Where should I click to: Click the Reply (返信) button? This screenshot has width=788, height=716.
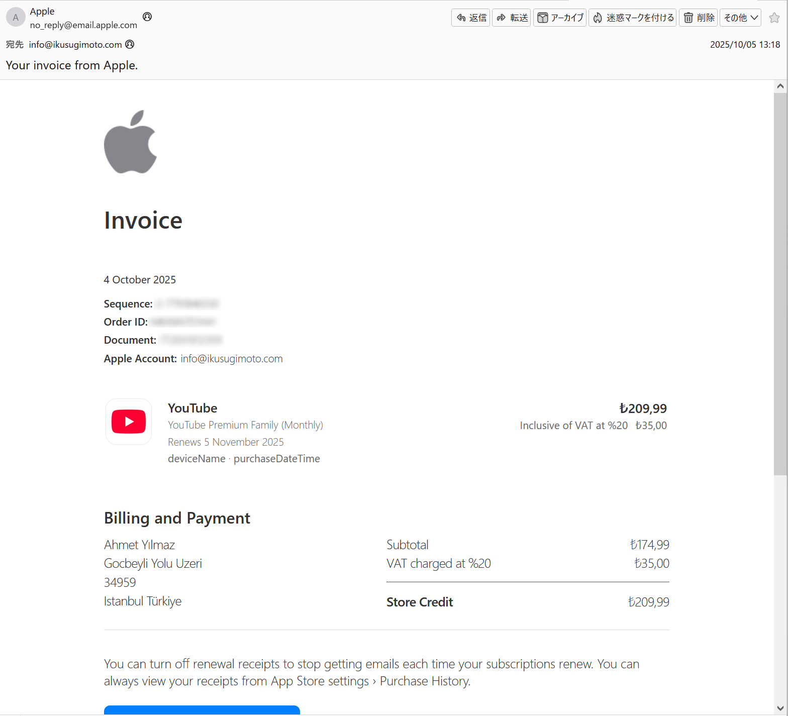(470, 18)
